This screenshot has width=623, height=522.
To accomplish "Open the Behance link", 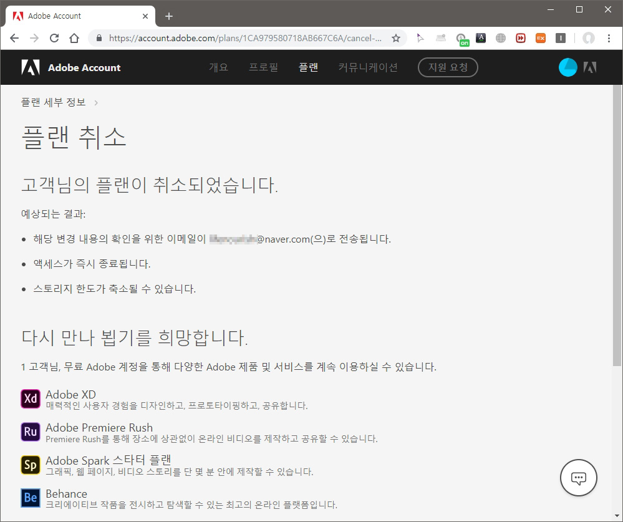I will pos(66,493).
